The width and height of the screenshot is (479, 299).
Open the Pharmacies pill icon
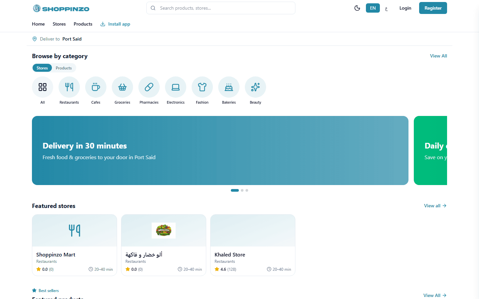coord(149,87)
